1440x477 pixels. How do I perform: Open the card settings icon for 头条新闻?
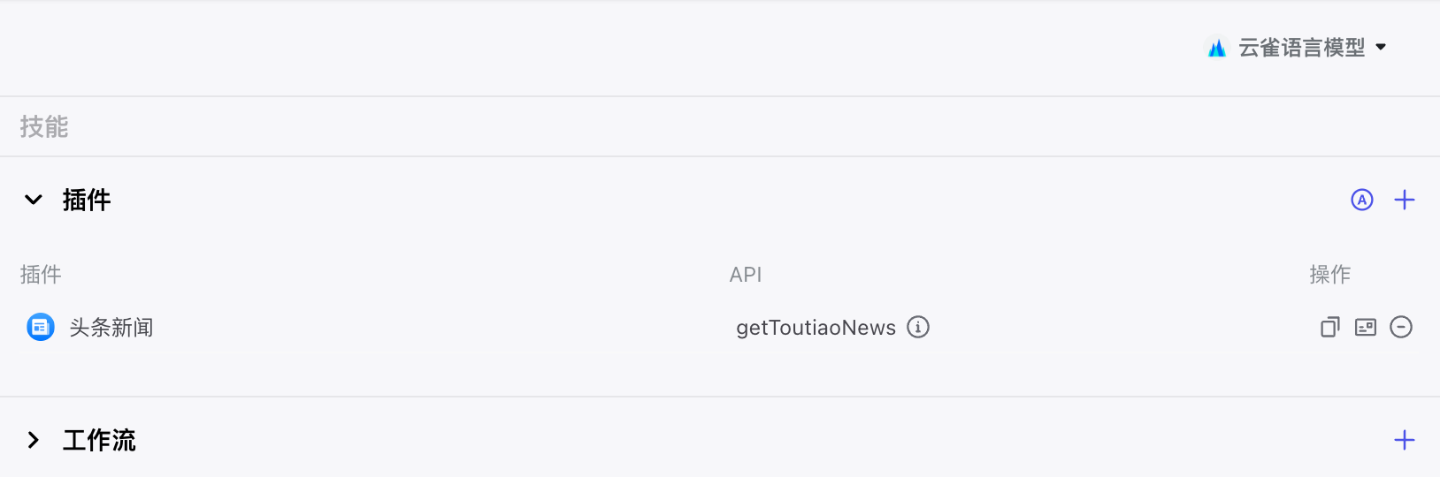[x=1366, y=327]
